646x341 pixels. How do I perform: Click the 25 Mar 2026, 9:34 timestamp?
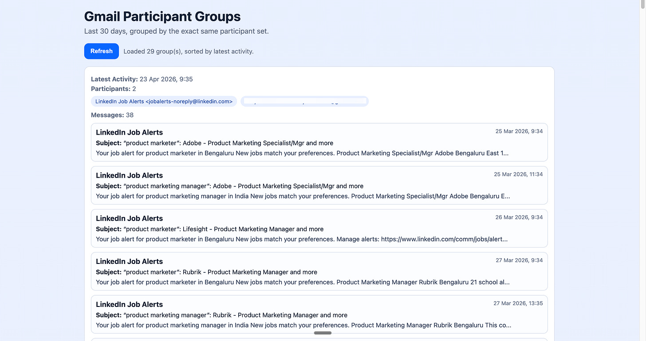tap(519, 131)
